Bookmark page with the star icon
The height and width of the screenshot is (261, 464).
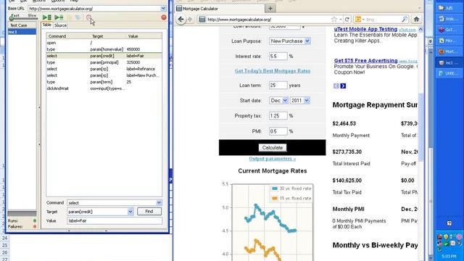point(334,20)
